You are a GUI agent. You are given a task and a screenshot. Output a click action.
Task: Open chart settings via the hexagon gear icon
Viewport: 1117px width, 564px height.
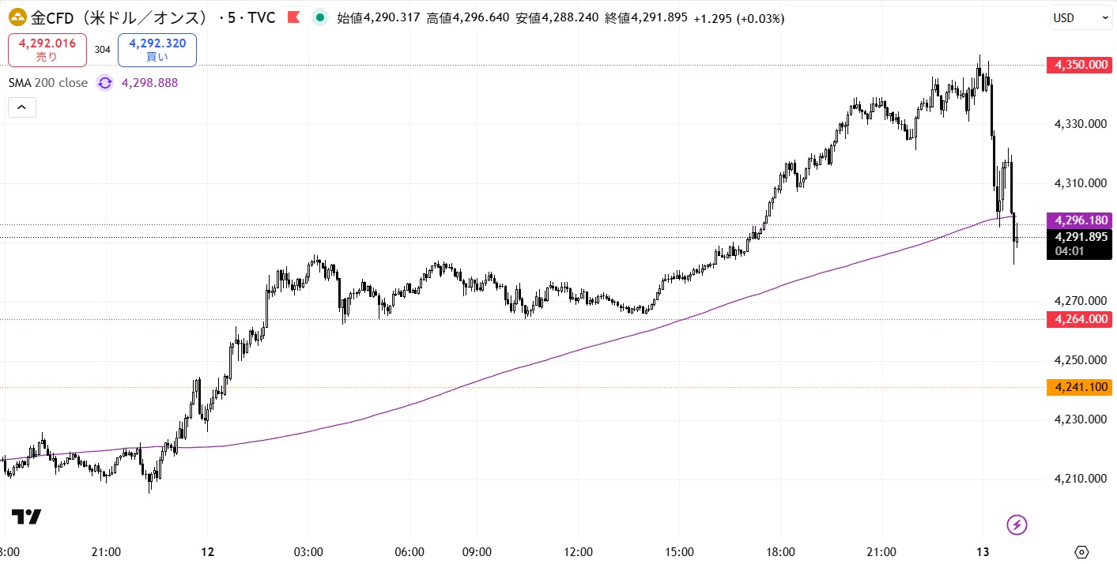tap(1082, 552)
